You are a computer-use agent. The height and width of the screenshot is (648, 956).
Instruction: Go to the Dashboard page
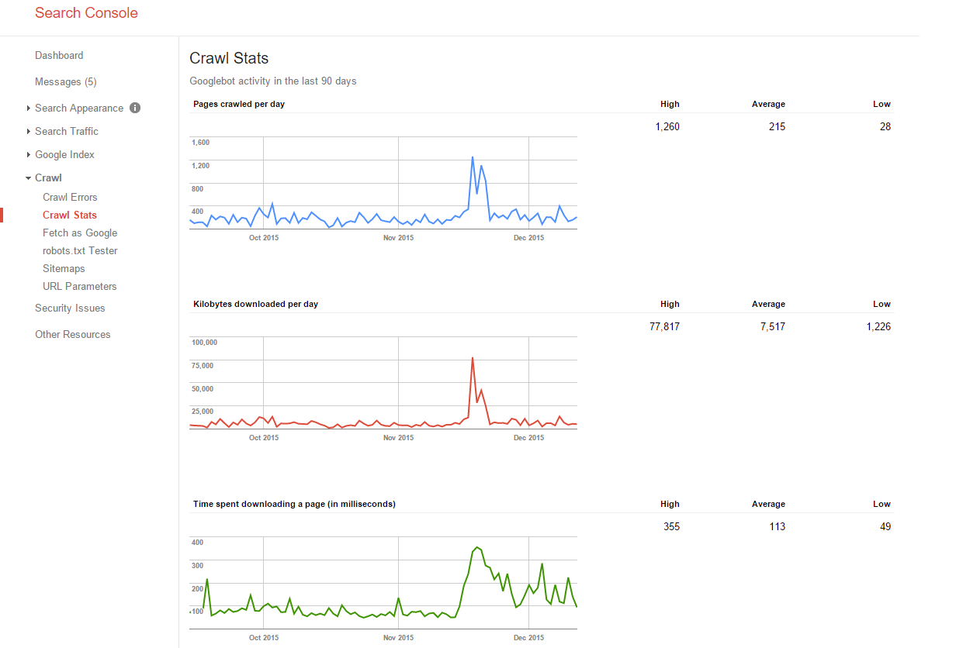[59, 56]
